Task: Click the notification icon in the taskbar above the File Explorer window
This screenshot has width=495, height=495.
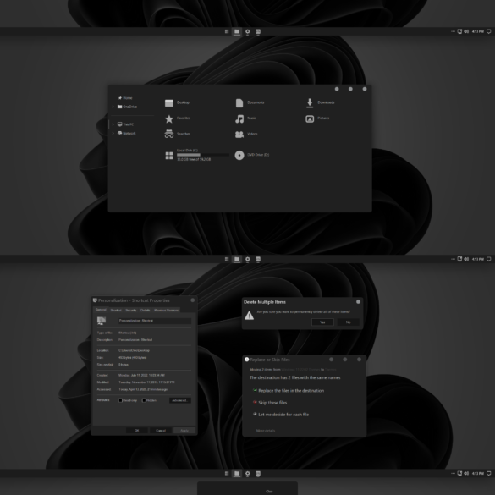Action: pyautogui.click(x=489, y=31)
